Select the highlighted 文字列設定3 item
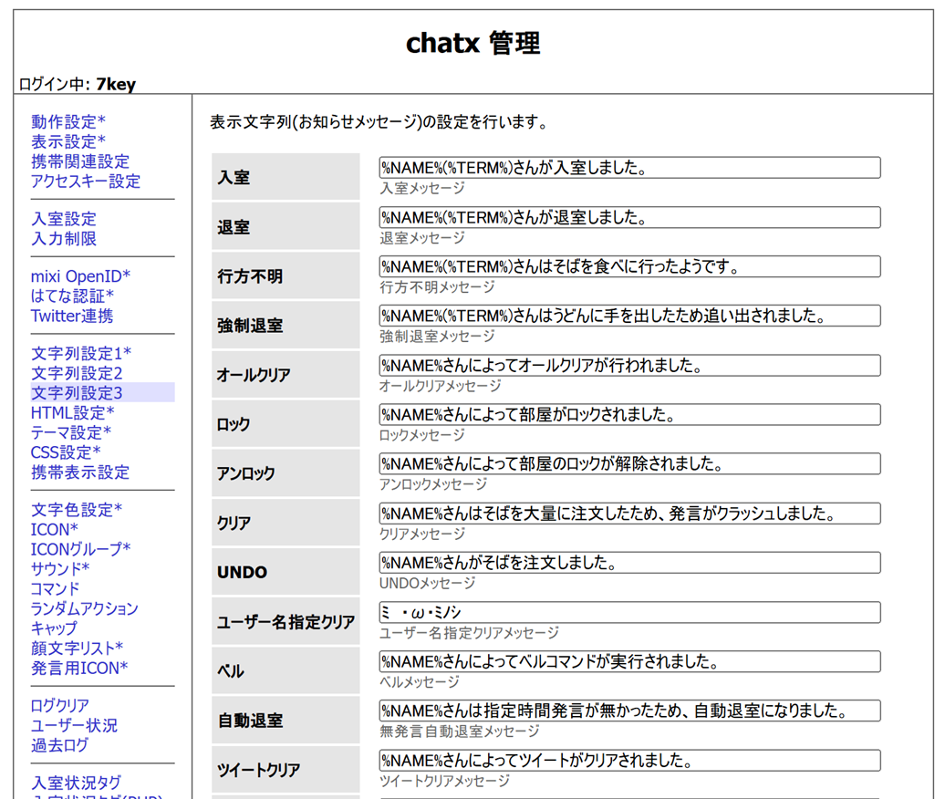945x799 pixels. [77, 393]
